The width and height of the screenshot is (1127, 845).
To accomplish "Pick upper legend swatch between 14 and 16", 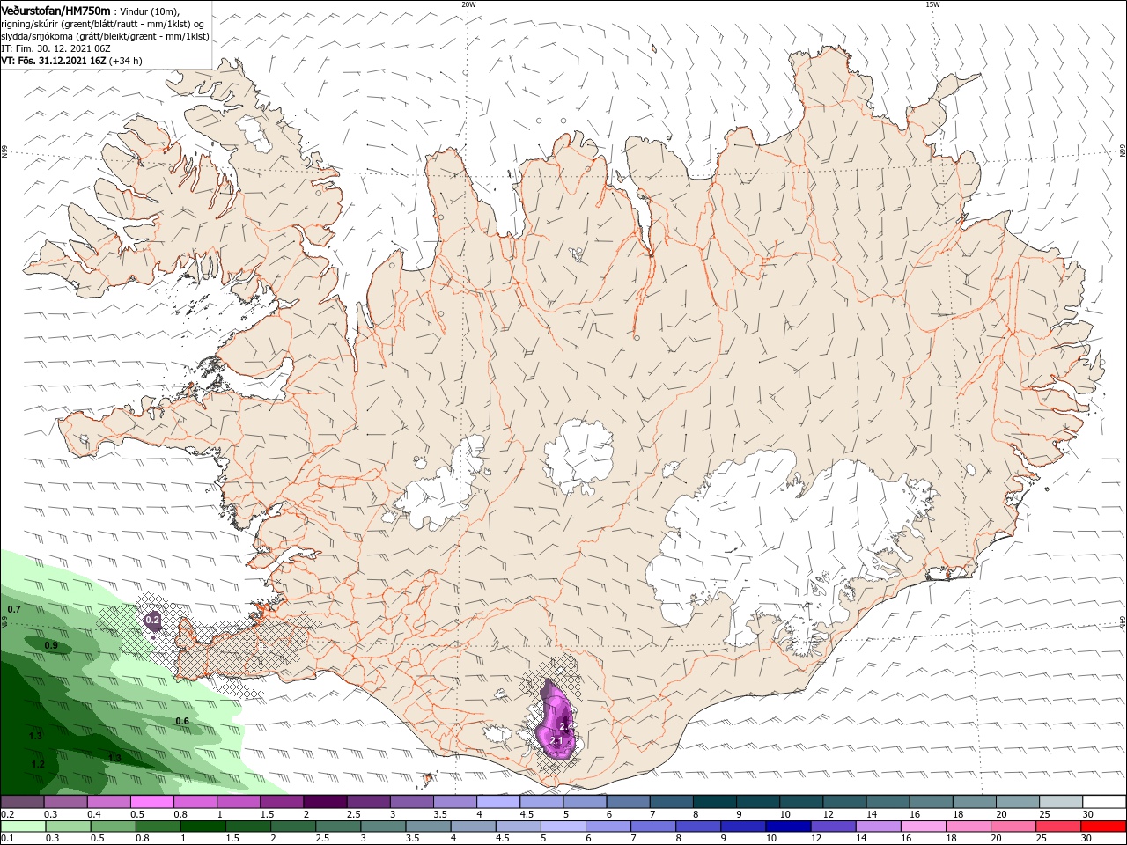I will [x=887, y=802].
